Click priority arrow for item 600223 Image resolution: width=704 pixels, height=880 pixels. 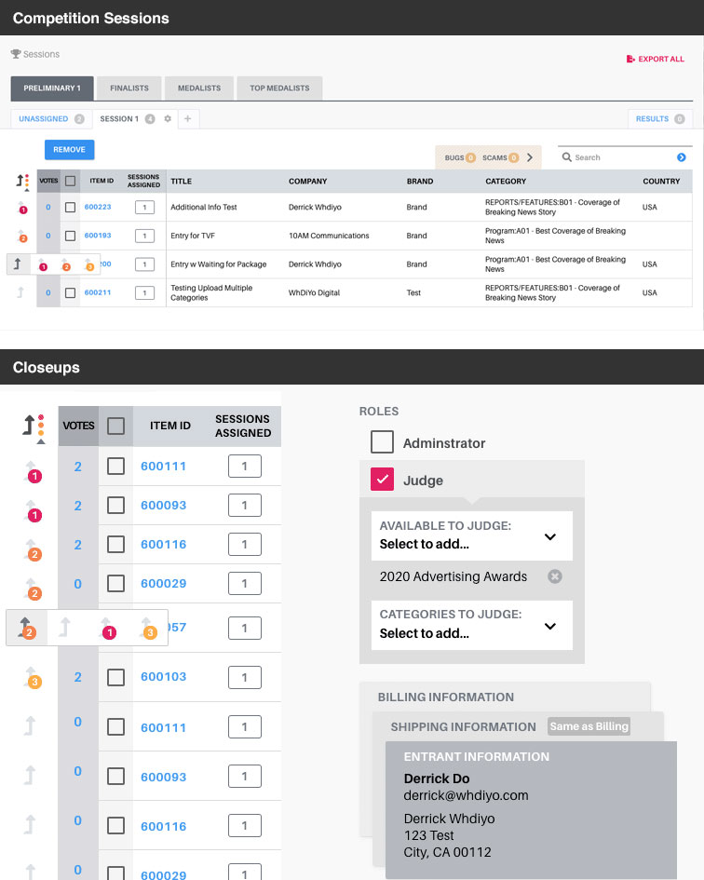23,207
